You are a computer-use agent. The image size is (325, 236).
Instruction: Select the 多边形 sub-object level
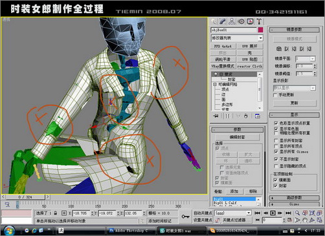point(227,105)
